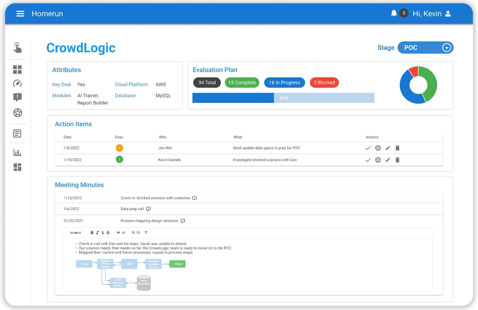Viewport: 478px width, 310px height.
Task: Toggle bold formatting in editor
Action: tap(92, 233)
